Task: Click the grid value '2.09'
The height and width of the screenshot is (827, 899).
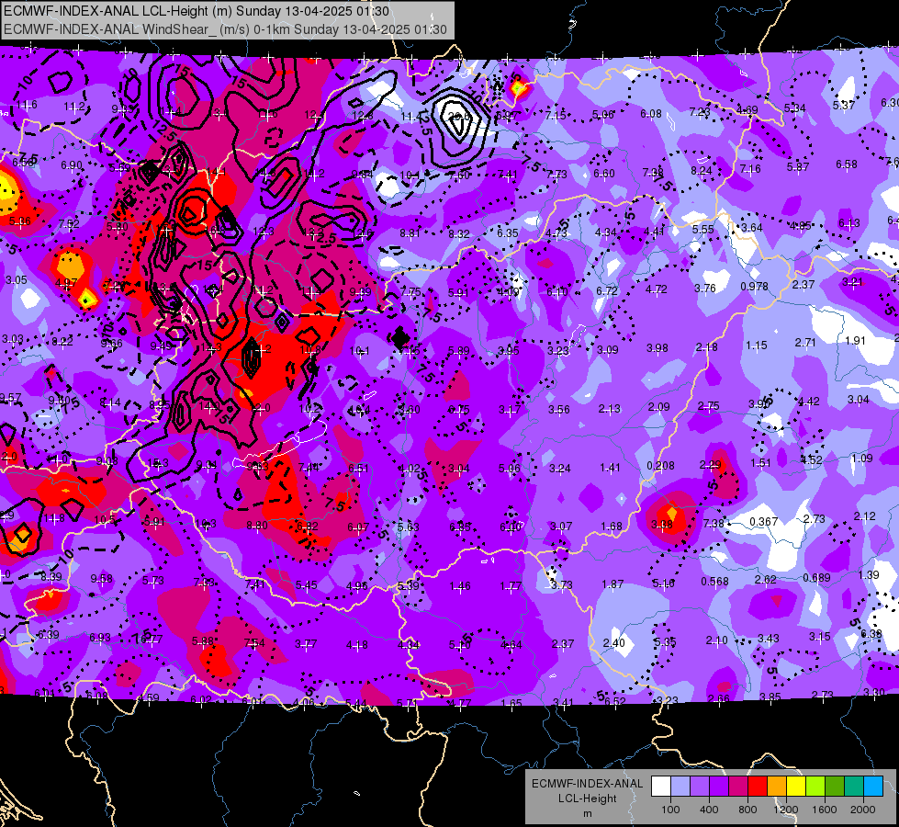Action: (658, 406)
